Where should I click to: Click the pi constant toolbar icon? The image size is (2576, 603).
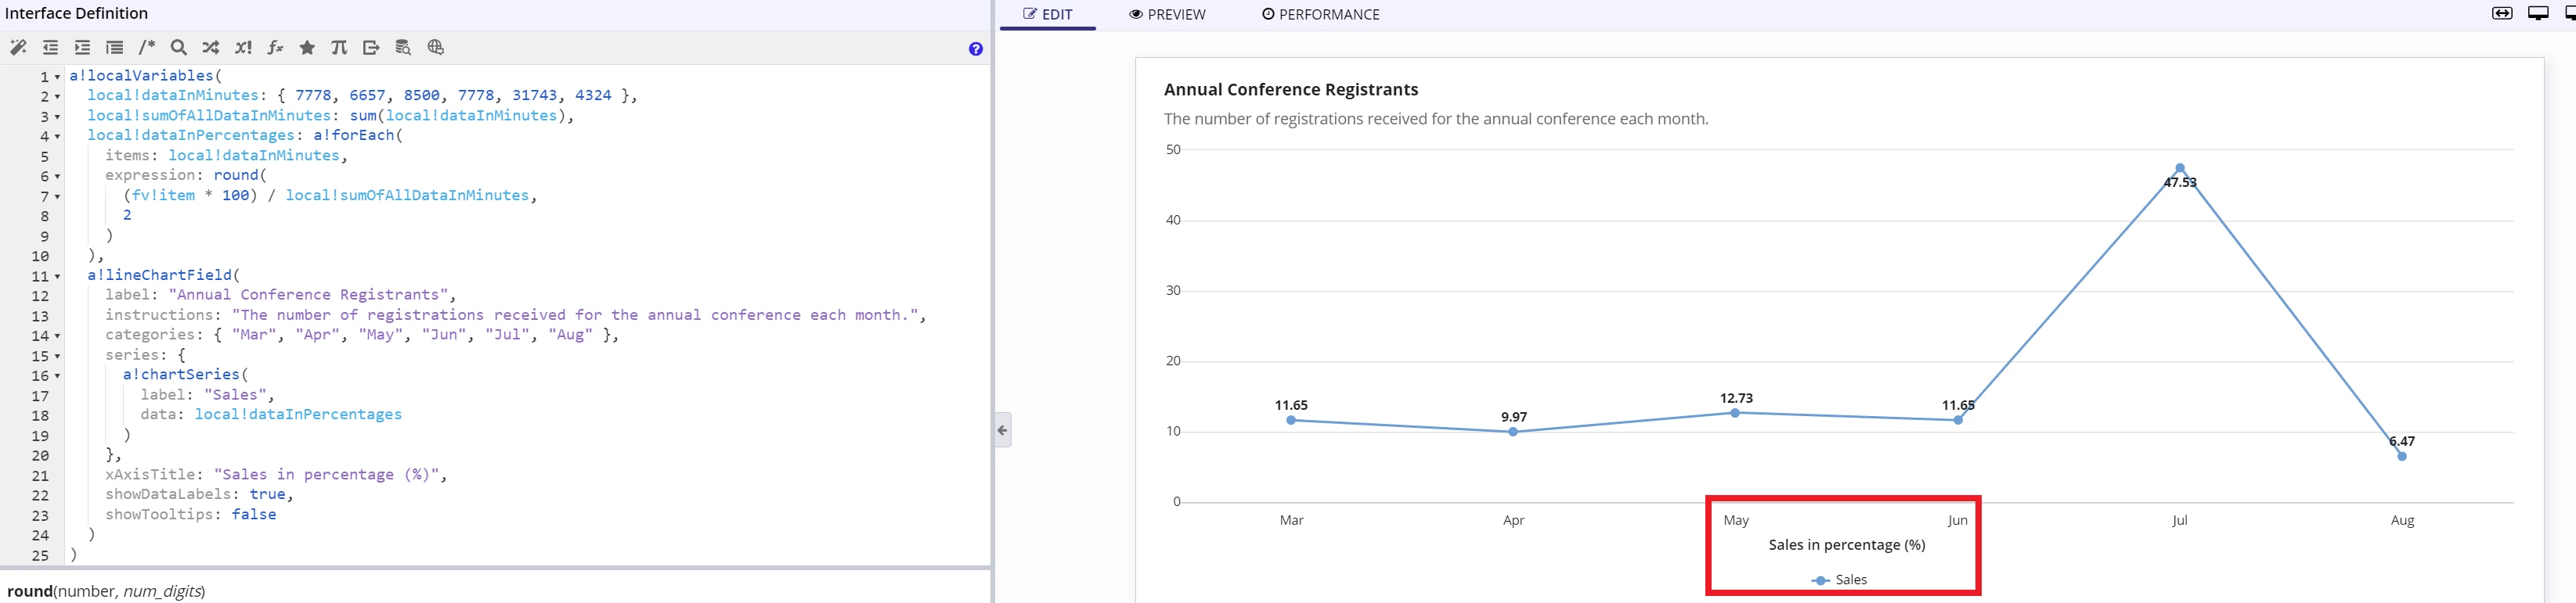click(x=339, y=48)
